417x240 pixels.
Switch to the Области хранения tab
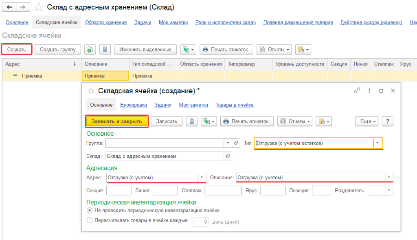pos(106,22)
